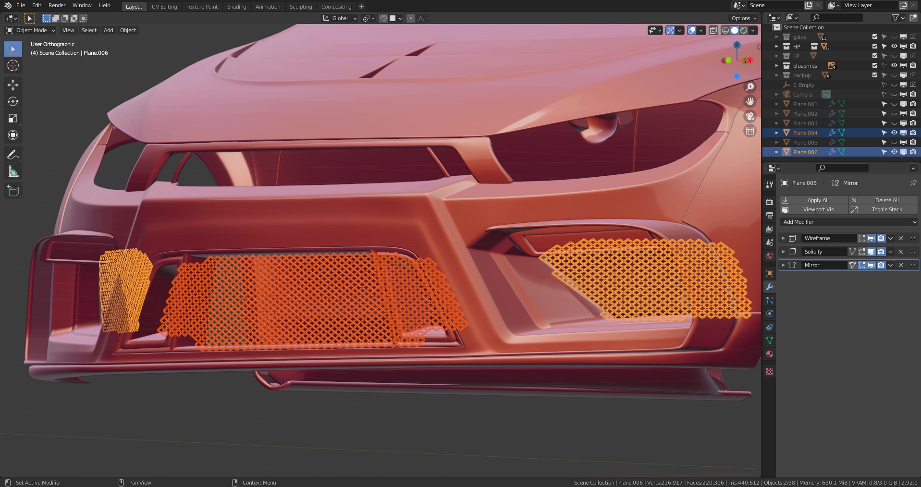Expand the Wireframe modifier panel
Image resolution: width=921 pixels, height=487 pixels.
[784, 238]
